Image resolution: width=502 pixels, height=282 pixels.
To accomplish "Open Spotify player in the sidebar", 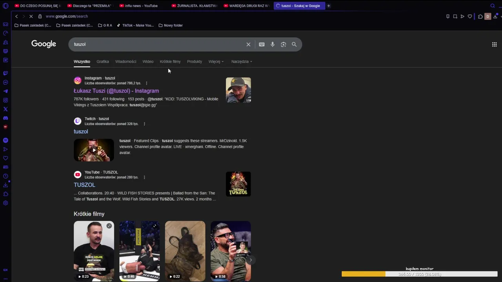I will (5, 140).
